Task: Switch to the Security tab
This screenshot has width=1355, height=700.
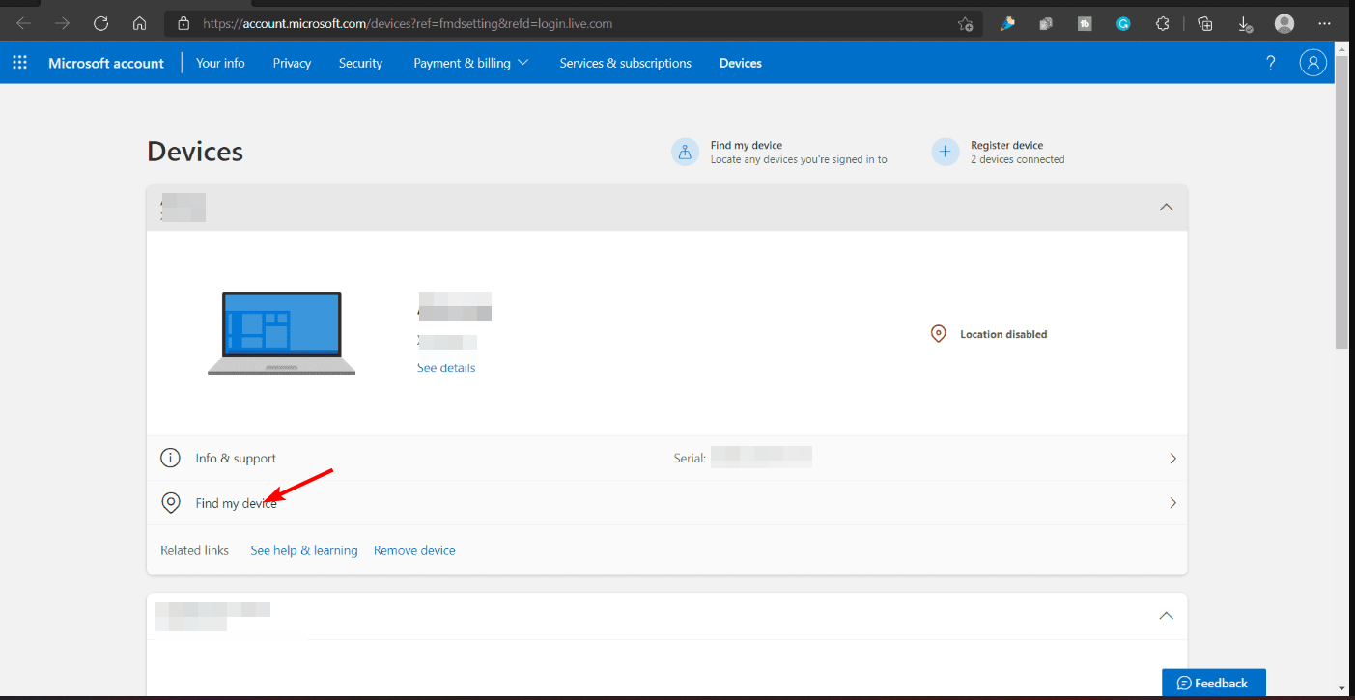Action: [x=360, y=62]
